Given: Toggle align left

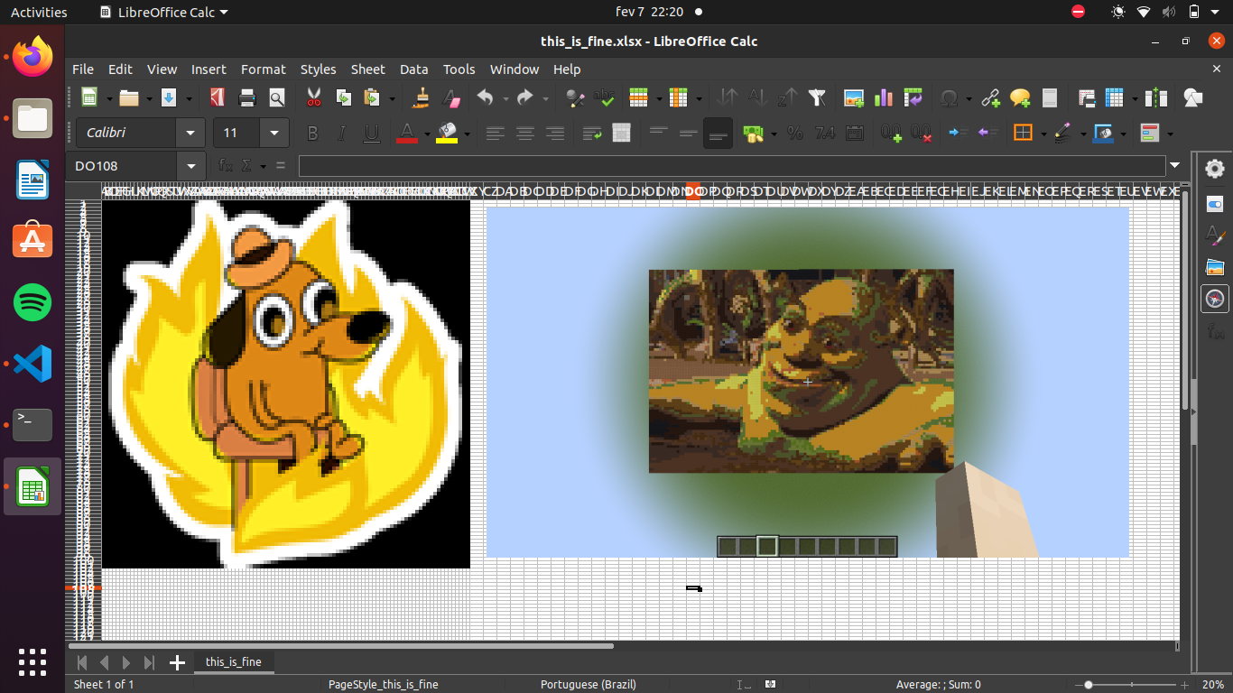Looking at the screenshot, I should 495,133.
